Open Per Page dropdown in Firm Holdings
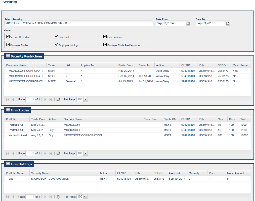The width and height of the screenshot is (255, 201). click(x=86, y=197)
